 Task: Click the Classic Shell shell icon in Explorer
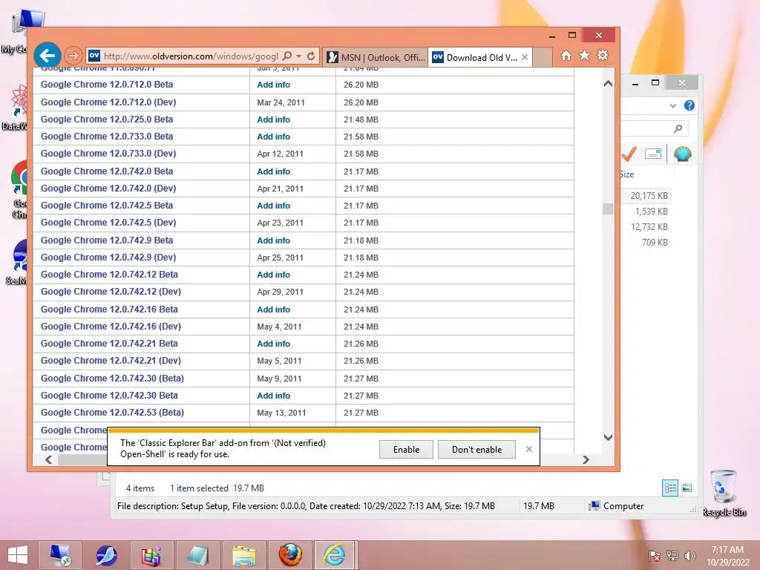pyautogui.click(x=683, y=154)
